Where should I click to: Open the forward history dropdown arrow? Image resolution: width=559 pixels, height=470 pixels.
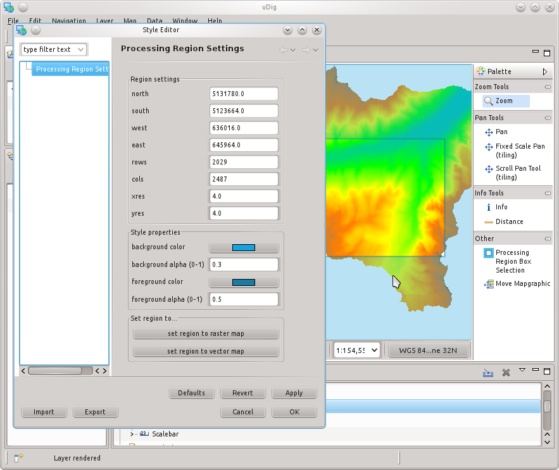315,50
